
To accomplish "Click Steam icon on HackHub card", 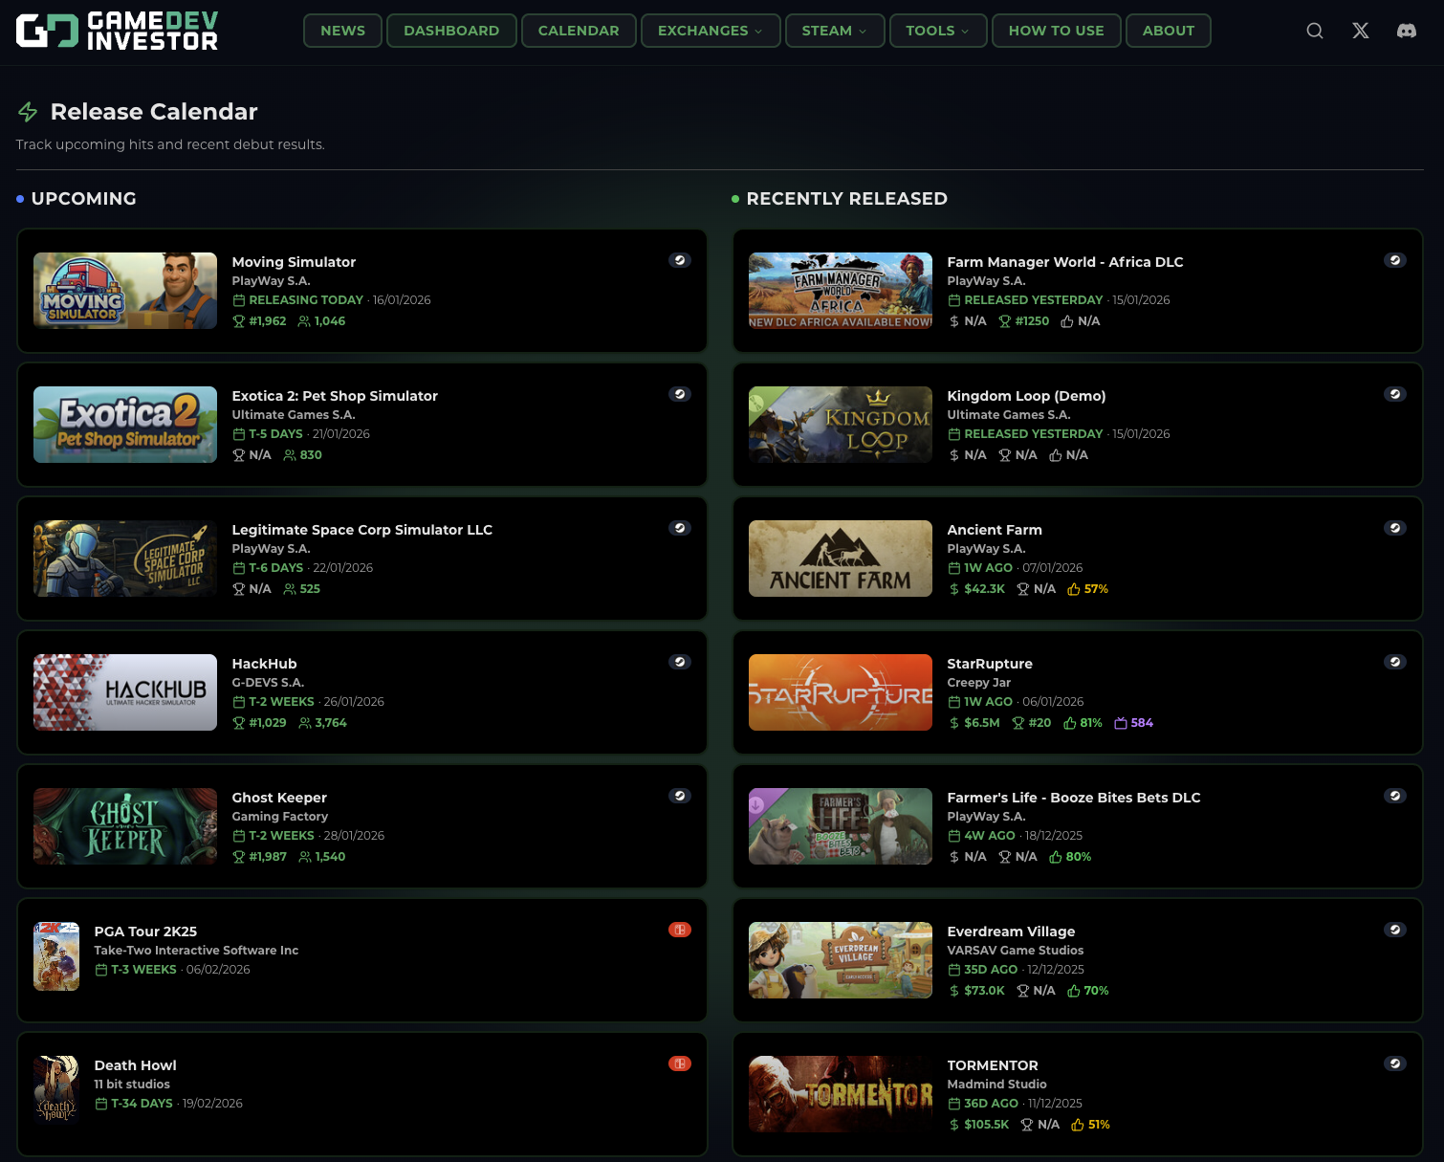I will 680,662.
